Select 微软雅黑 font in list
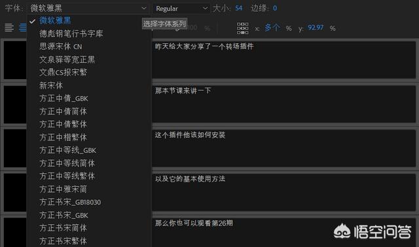The height and width of the screenshot is (247, 419). click(x=55, y=20)
